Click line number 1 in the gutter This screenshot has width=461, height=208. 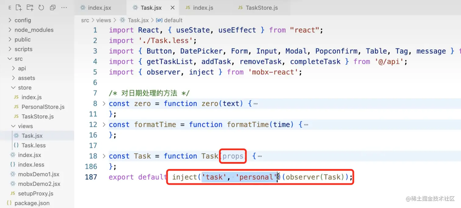[95, 30]
